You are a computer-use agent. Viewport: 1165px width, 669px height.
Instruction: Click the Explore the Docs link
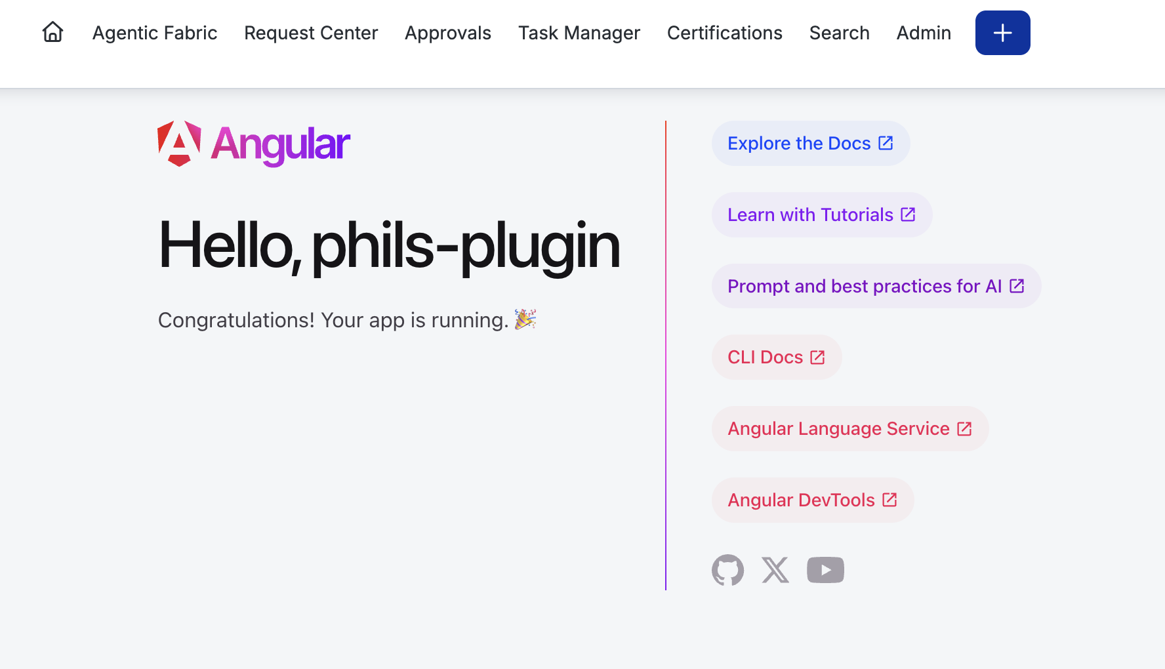click(x=811, y=144)
